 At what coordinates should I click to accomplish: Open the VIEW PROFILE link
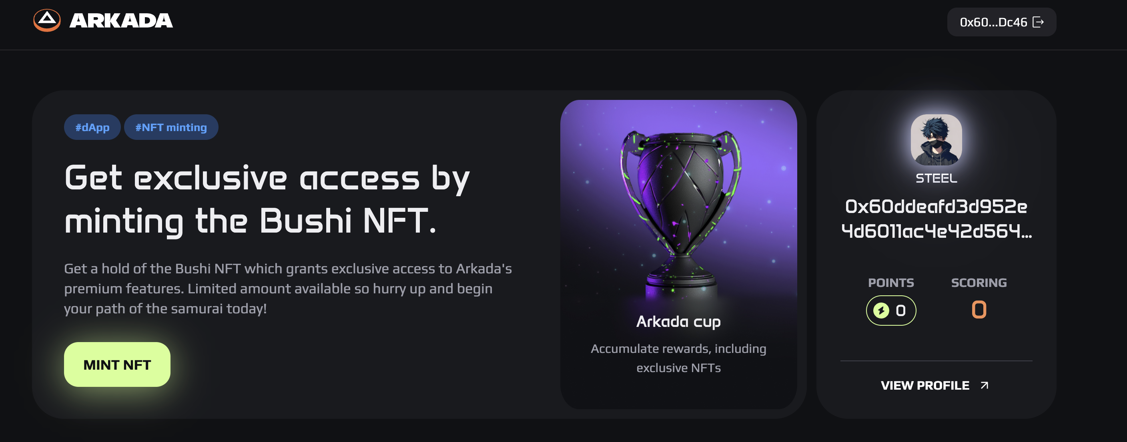[925, 385]
